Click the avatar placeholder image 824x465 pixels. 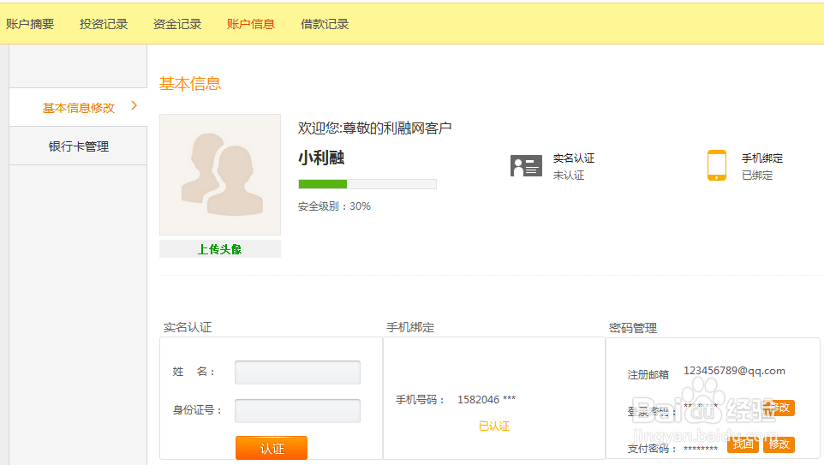(x=220, y=175)
